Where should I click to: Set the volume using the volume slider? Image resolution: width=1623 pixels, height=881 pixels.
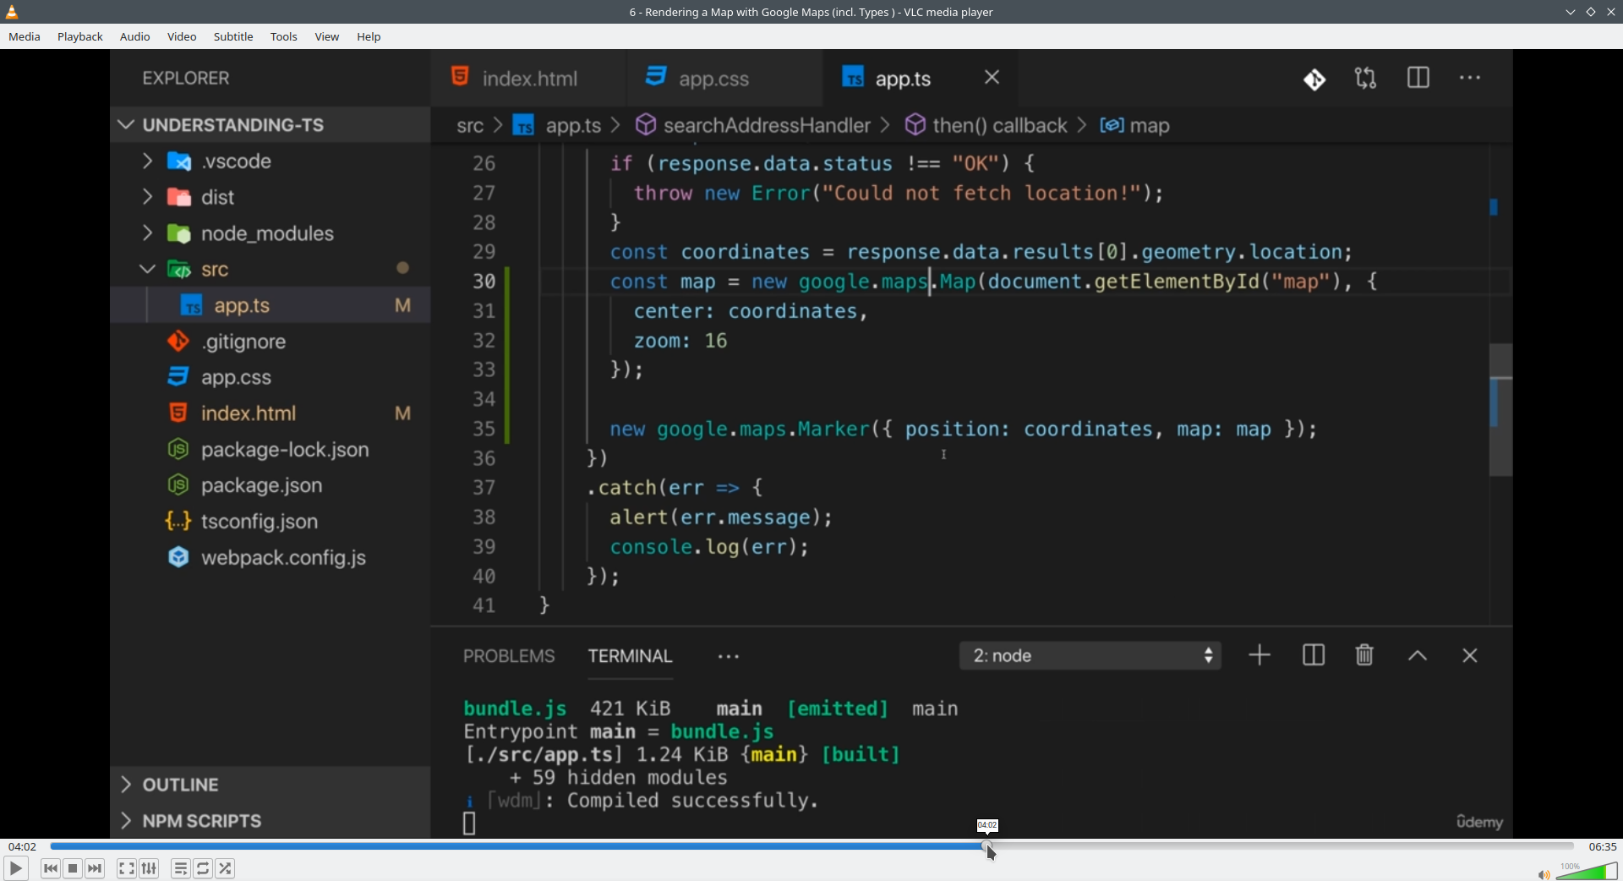[1587, 871]
